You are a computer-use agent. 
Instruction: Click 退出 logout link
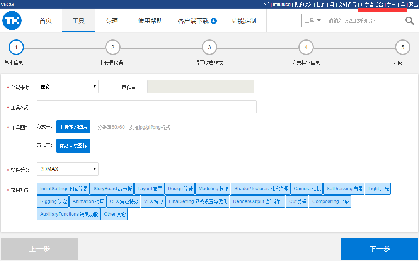[x=413, y=5]
